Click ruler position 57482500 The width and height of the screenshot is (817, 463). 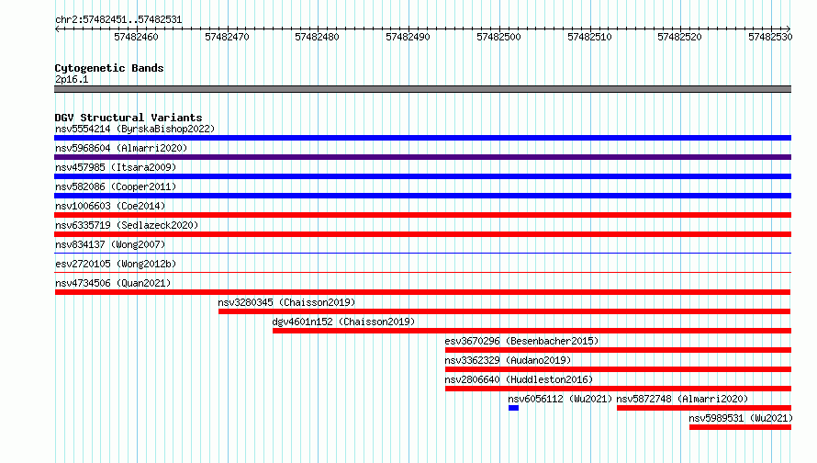click(x=498, y=37)
